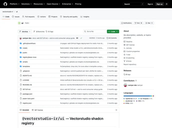
Task: Switch to the Actions tab
Action: coord(41,17)
